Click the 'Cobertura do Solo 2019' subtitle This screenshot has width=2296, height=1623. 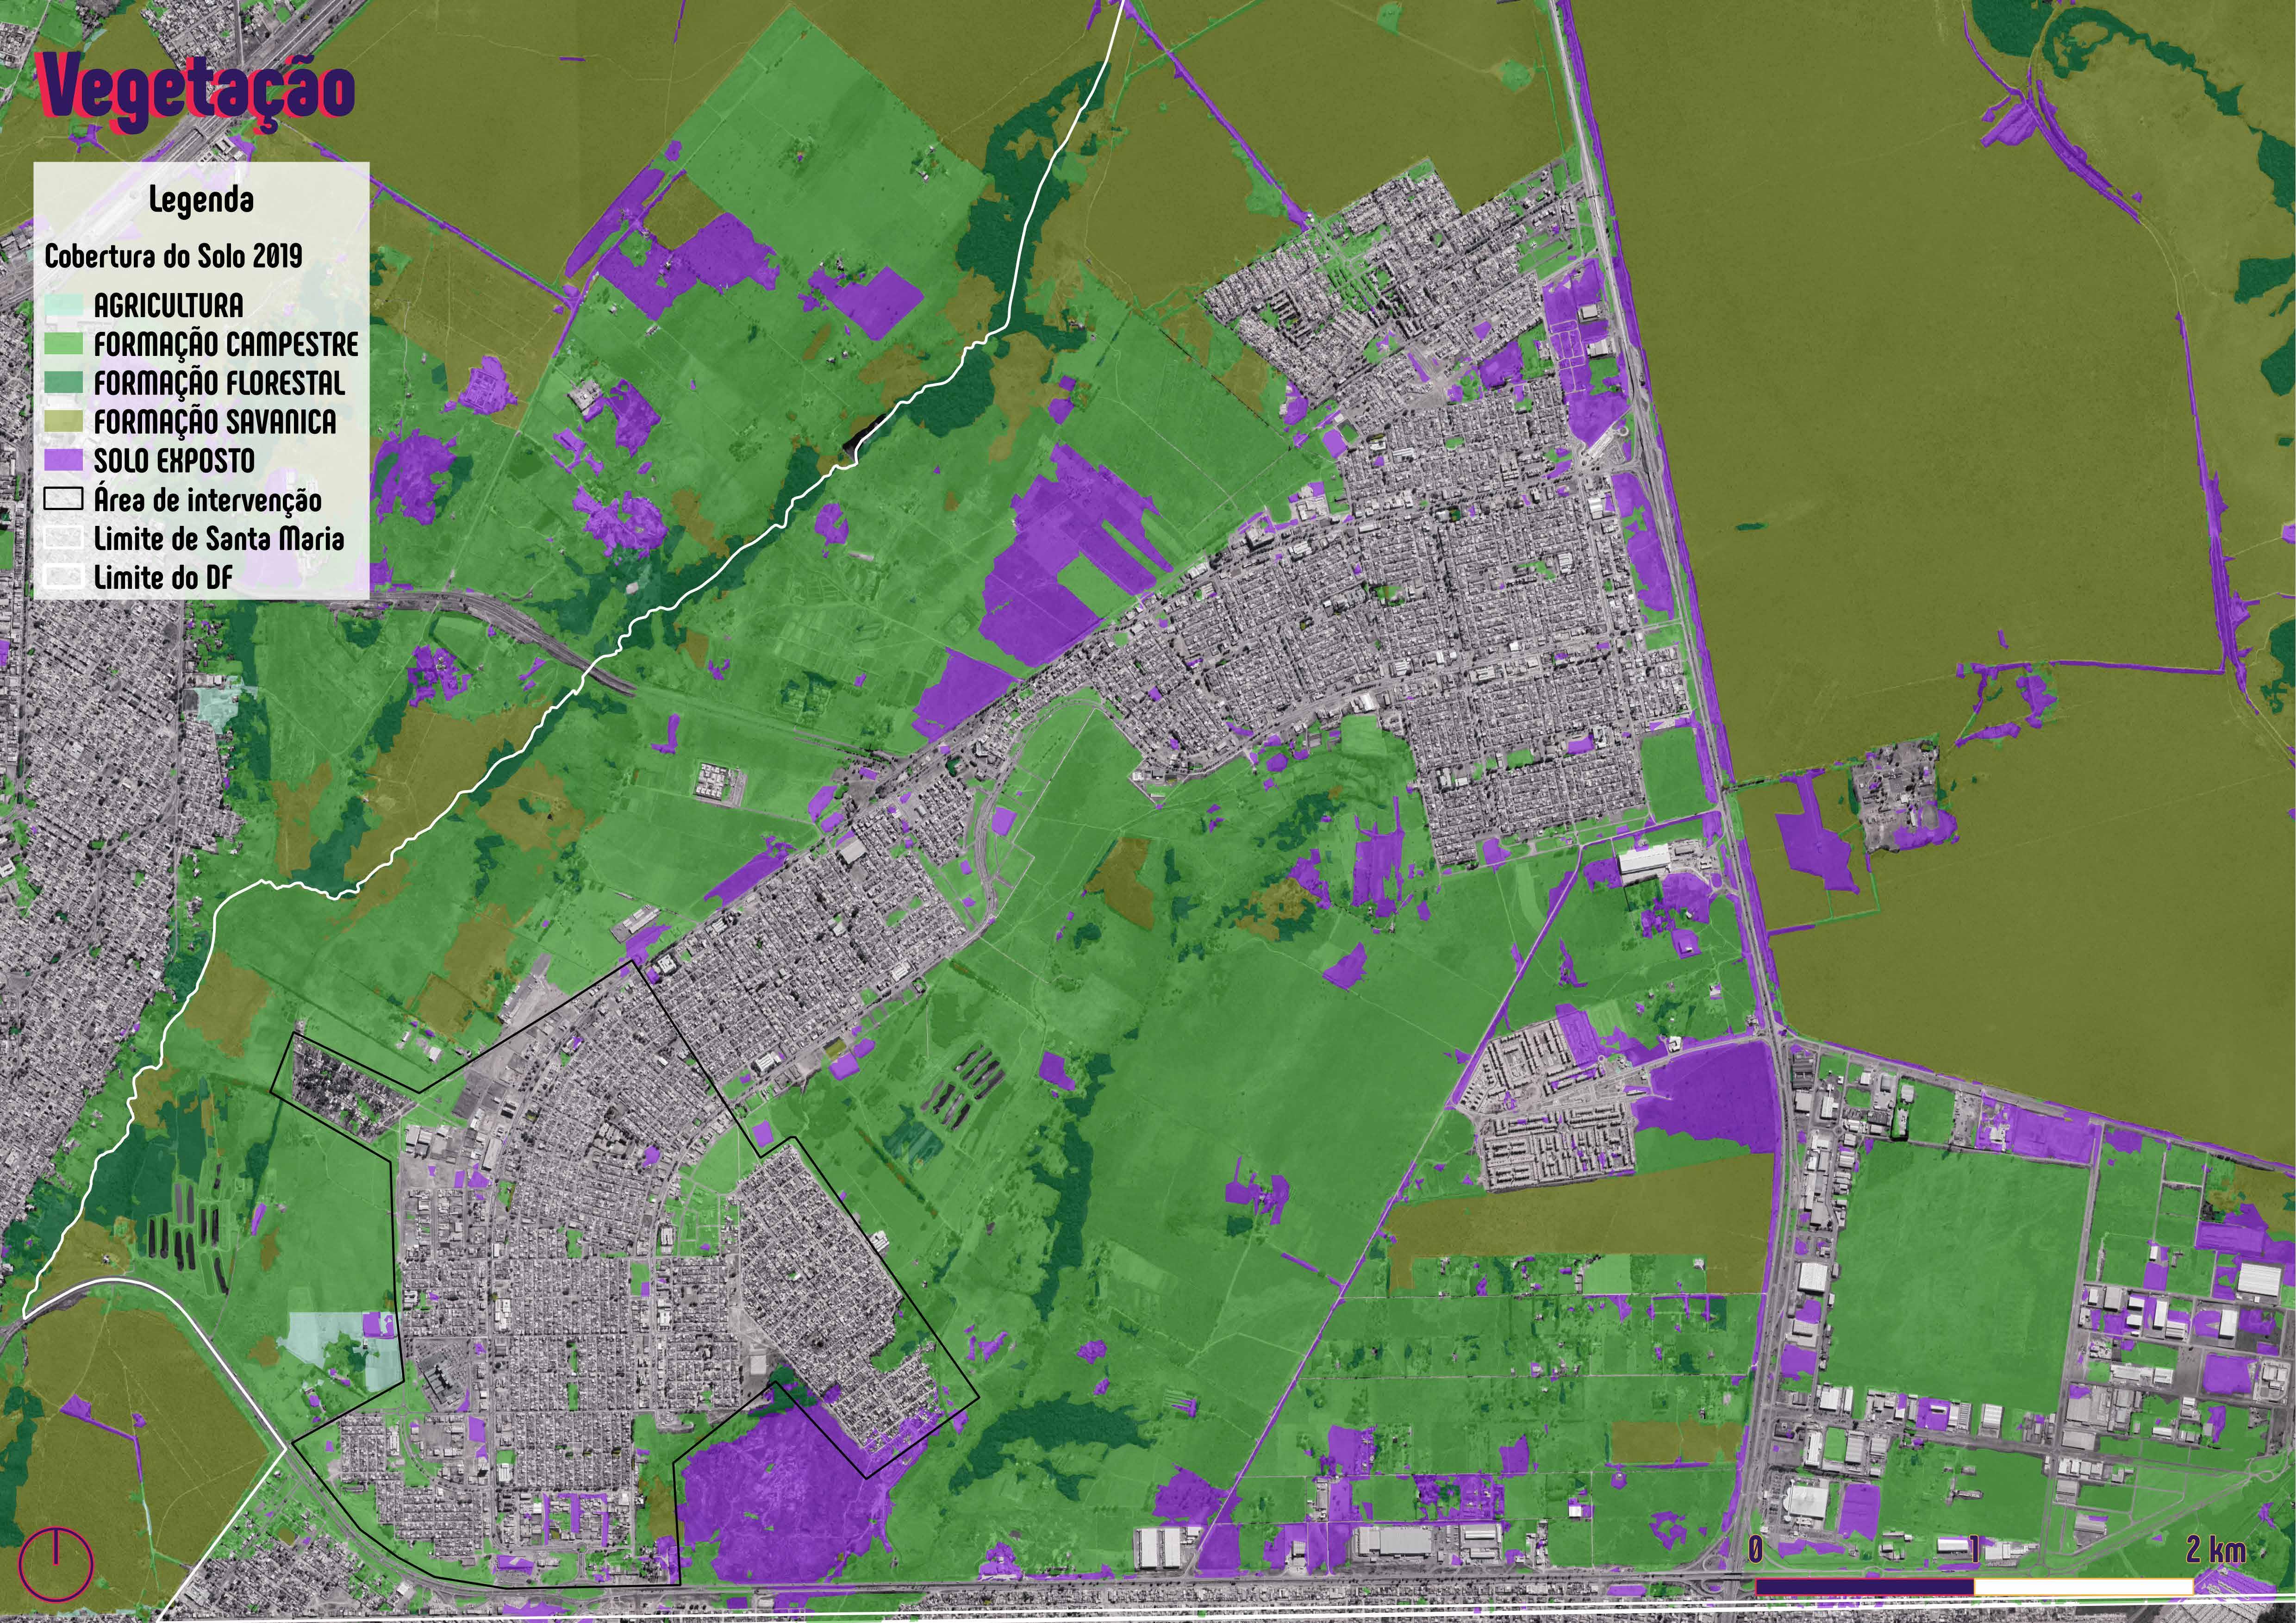click(x=173, y=256)
